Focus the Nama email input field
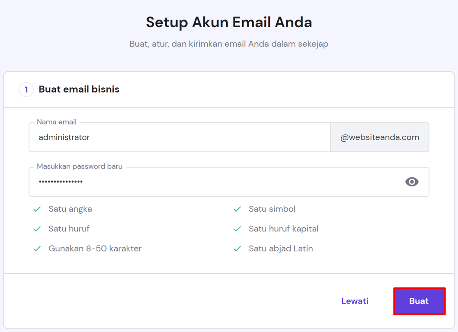Screen dimensions: 458x332 [x=179, y=137]
